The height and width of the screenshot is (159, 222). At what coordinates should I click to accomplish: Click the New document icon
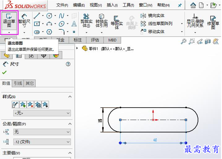(201, 5)
